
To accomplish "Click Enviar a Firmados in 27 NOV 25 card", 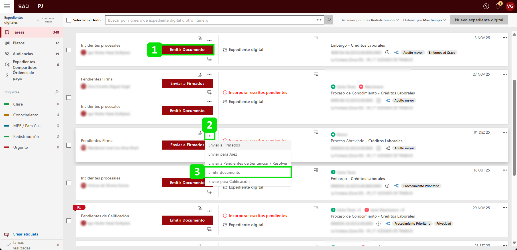I will coord(187,83).
